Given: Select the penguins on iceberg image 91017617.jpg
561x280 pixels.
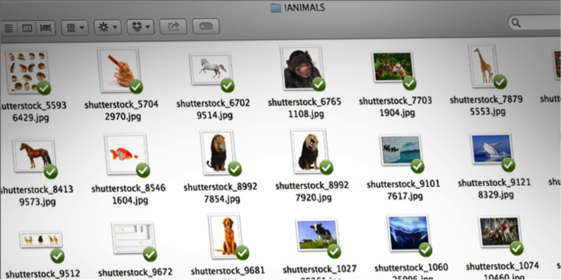Looking at the screenshot, I should tap(400, 151).
